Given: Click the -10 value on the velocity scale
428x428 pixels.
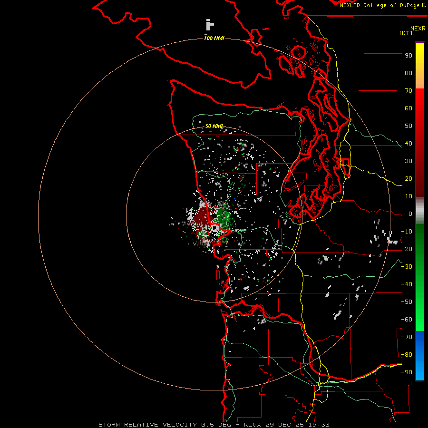Looking at the screenshot, I should [x=407, y=232].
